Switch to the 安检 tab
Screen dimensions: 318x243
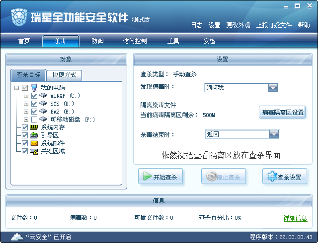209,41
